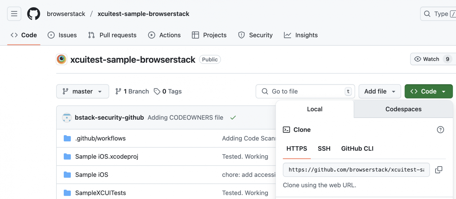This screenshot has height=199, width=456.
Task: Click the browserstack owner link
Action: (66, 14)
